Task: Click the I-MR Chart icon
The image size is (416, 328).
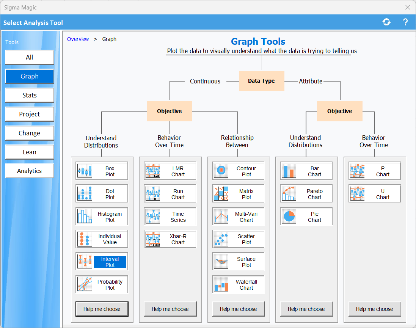Action: click(153, 171)
